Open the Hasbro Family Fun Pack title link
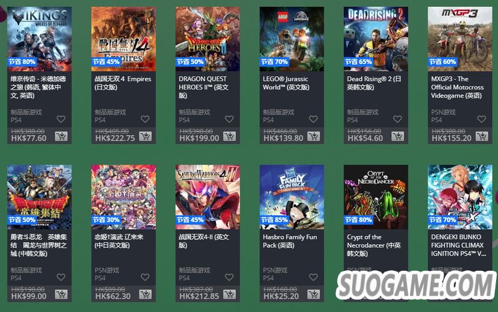This screenshot has height=312, width=498. click(x=290, y=241)
